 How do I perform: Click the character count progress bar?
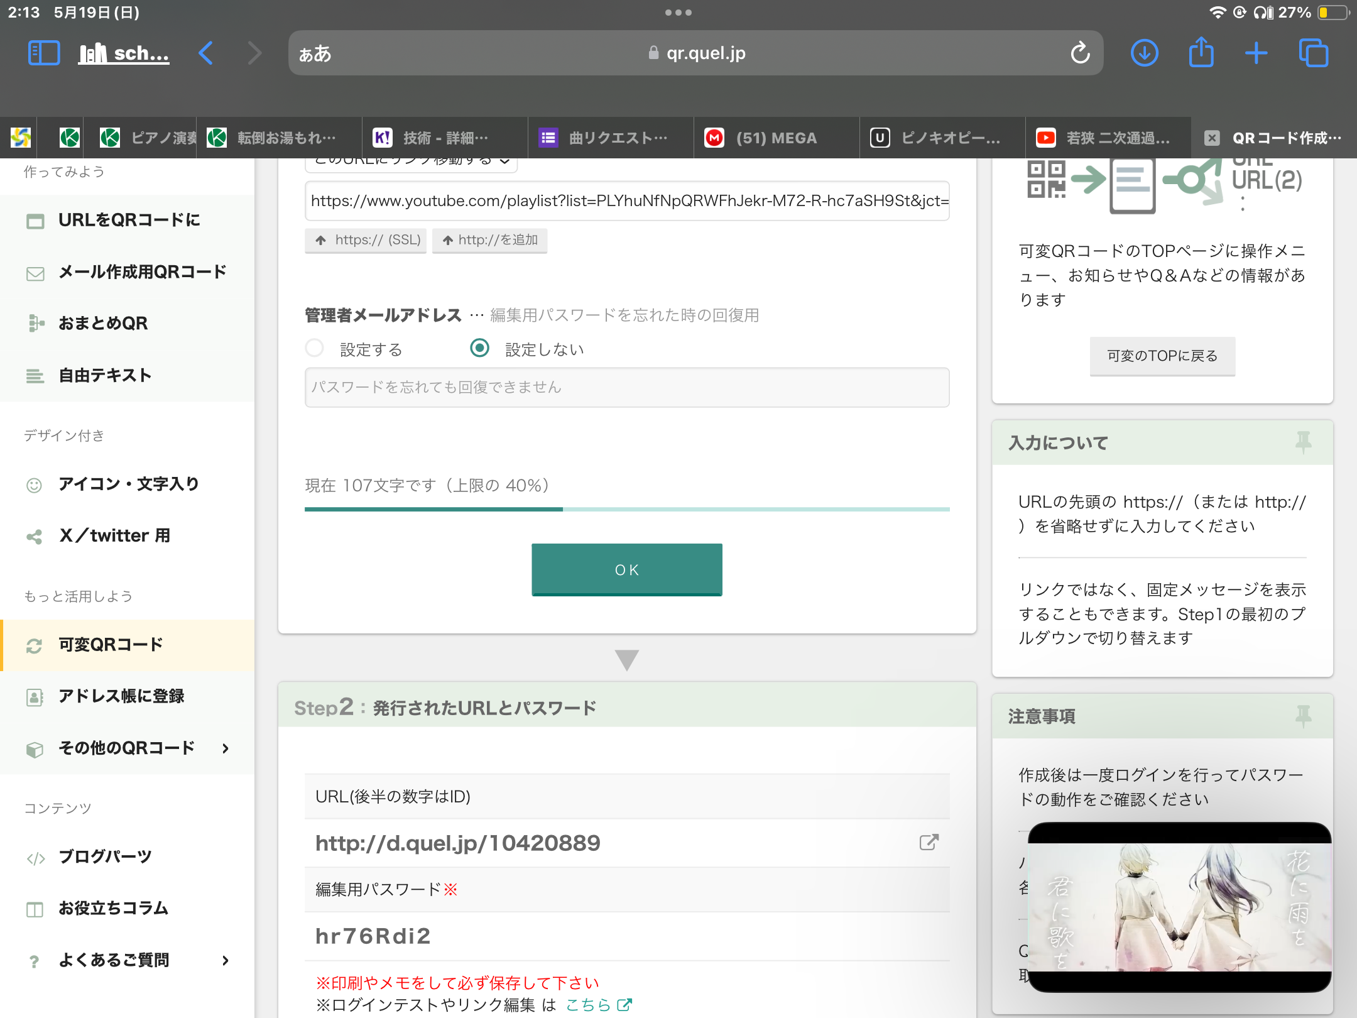(x=626, y=509)
